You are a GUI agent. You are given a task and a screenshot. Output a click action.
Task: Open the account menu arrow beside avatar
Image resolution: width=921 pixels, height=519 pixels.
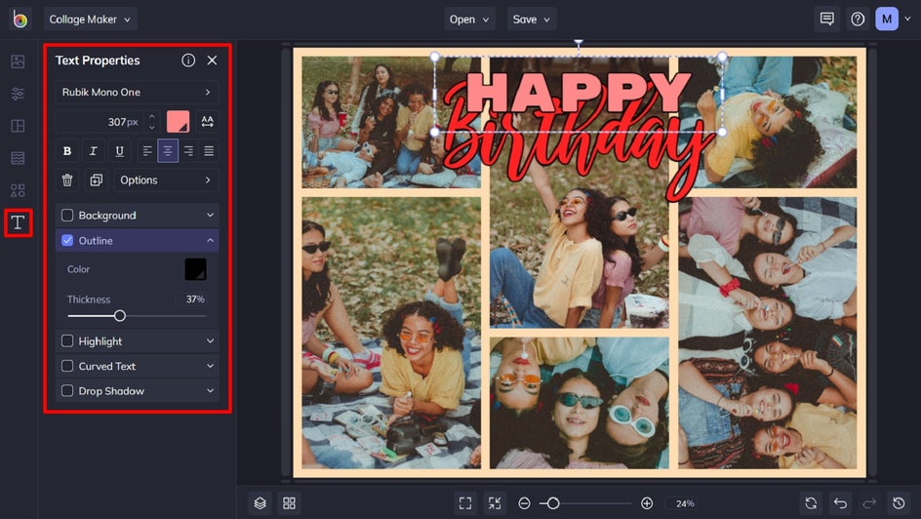pos(907,20)
